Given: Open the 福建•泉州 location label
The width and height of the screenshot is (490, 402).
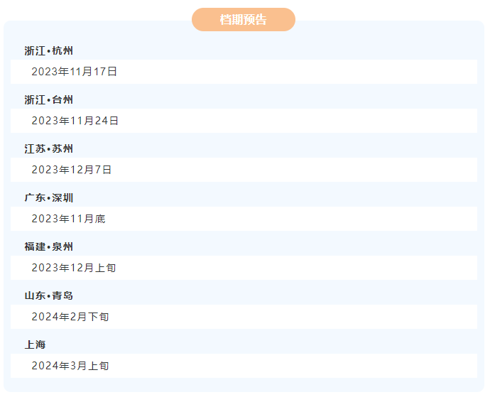Looking at the screenshot, I should pyautogui.click(x=48, y=247).
